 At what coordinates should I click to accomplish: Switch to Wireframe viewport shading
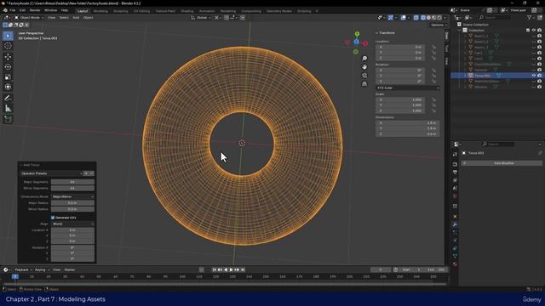coord(423,17)
